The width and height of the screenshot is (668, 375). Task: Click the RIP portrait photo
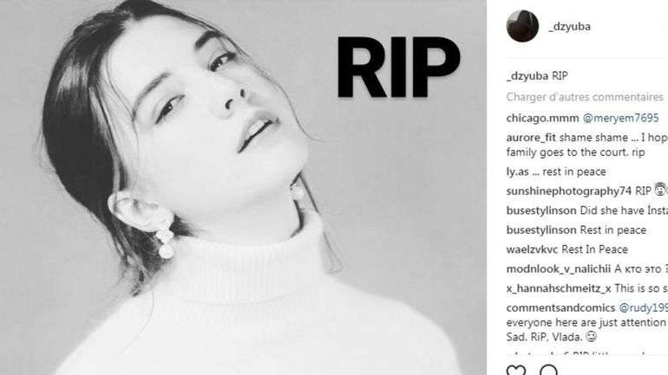tap(243, 187)
